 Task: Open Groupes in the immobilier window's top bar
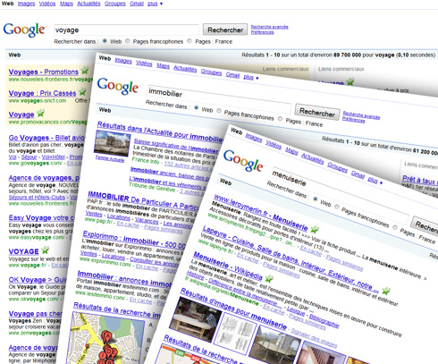pyautogui.click(x=211, y=72)
